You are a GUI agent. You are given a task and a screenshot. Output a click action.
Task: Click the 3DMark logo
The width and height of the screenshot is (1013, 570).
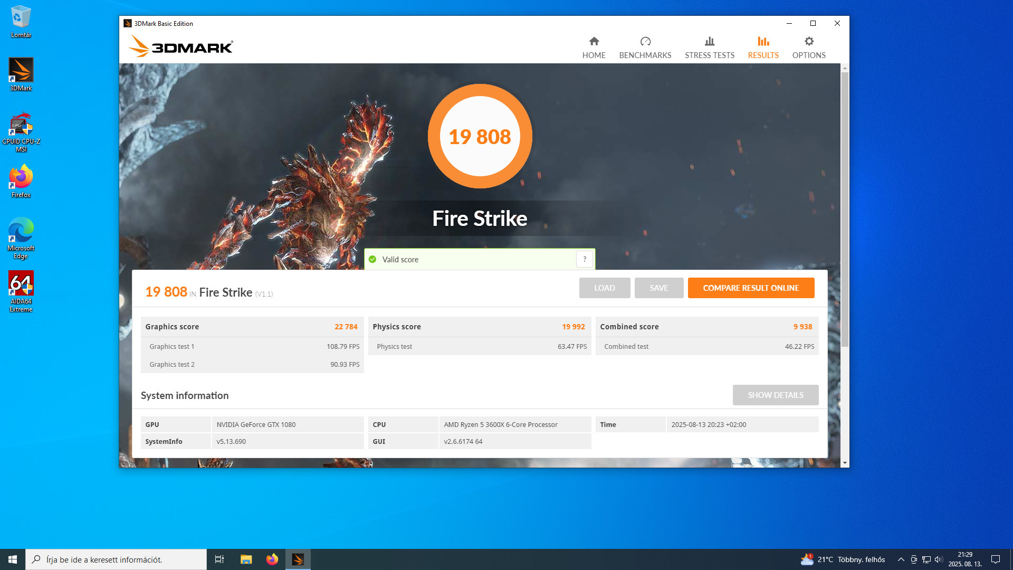tap(181, 47)
